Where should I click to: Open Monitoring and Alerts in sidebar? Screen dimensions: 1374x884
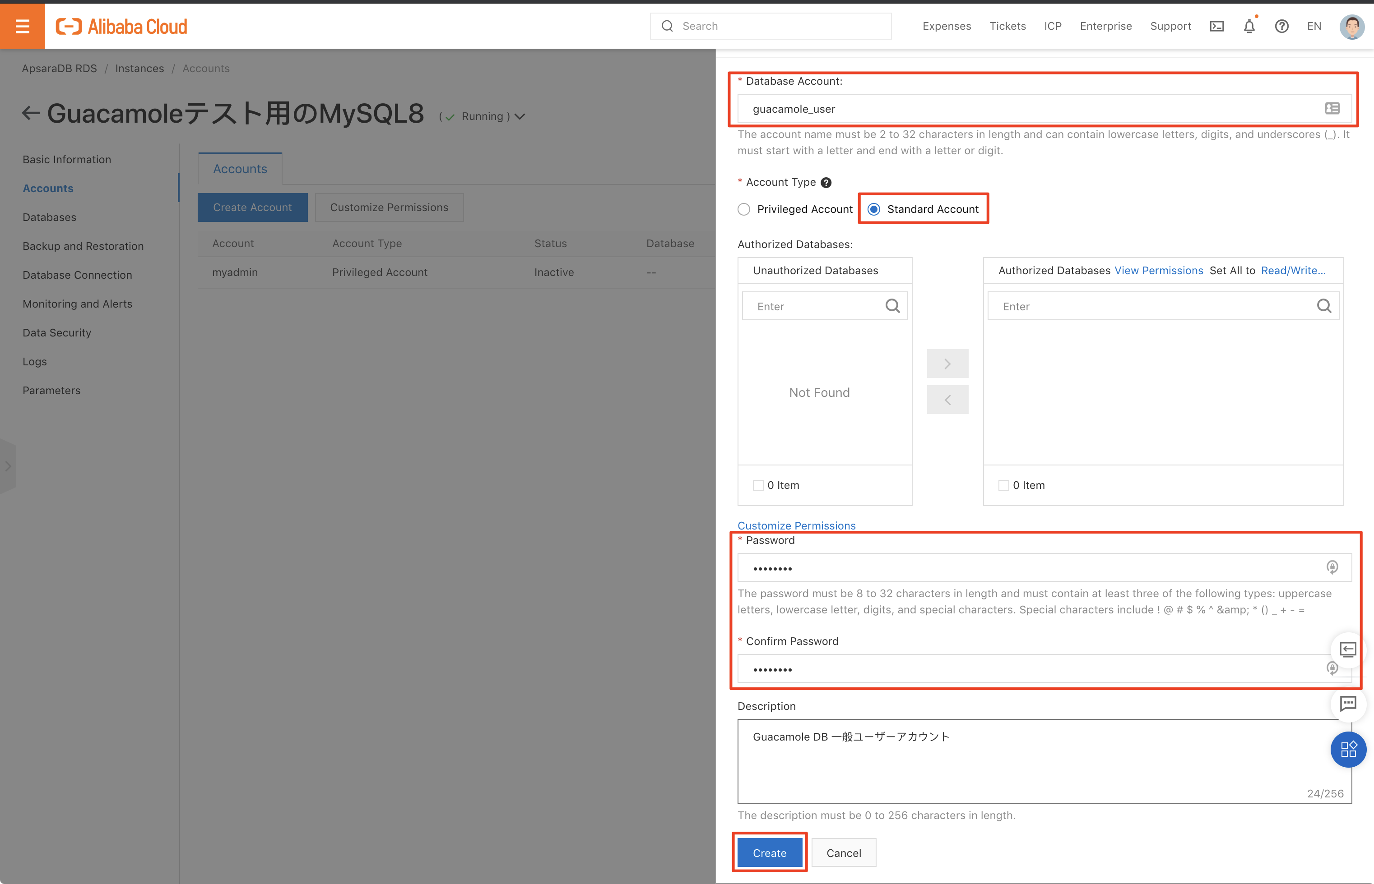pos(78,304)
